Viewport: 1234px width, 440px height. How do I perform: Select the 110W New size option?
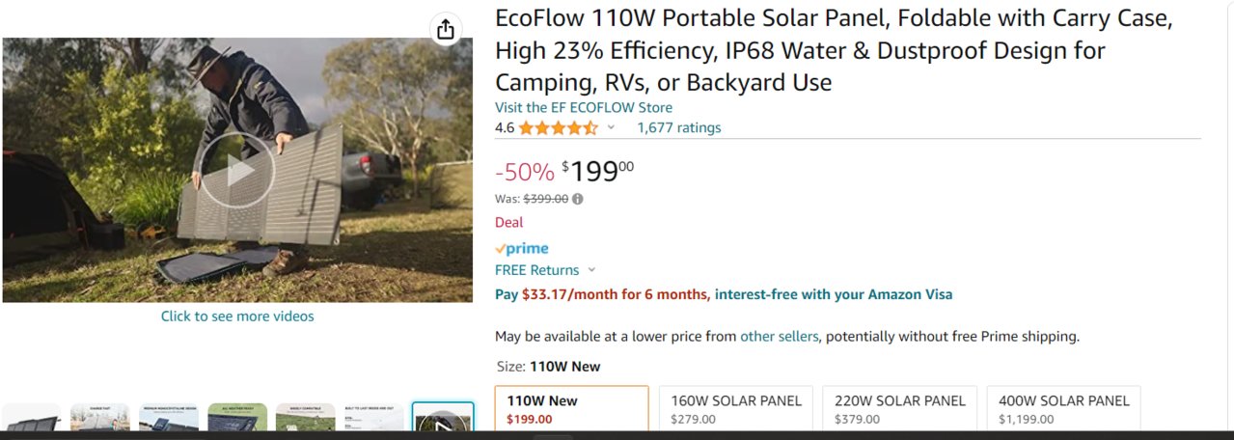(x=572, y=407)
